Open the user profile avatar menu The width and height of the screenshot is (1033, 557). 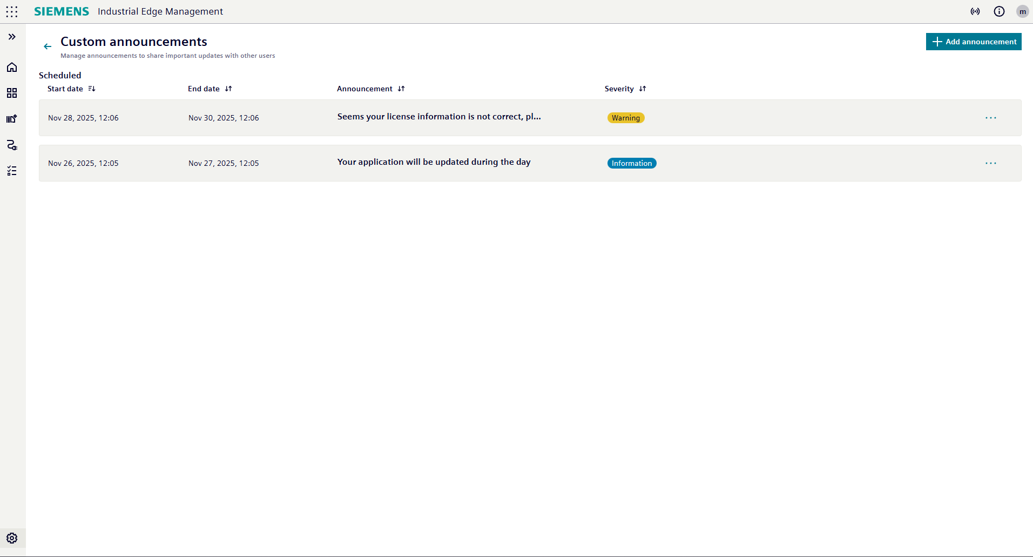[x=1022, y=11]
